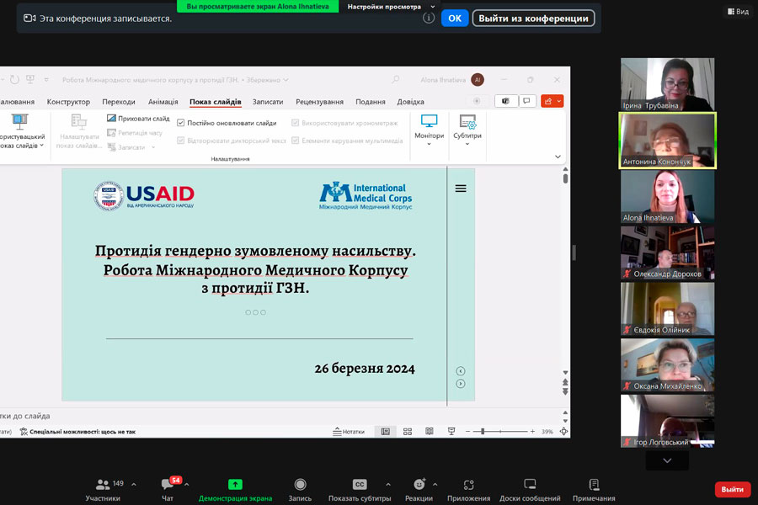Select Антонина Конончук video thumbnail
The image size is (758, 505).
[667, 141]
